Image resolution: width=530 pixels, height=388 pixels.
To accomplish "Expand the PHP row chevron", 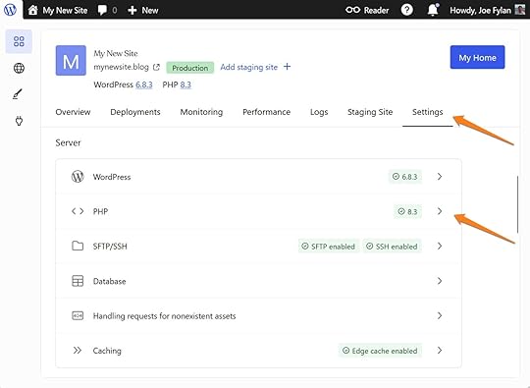I will (x=440, y=211).
